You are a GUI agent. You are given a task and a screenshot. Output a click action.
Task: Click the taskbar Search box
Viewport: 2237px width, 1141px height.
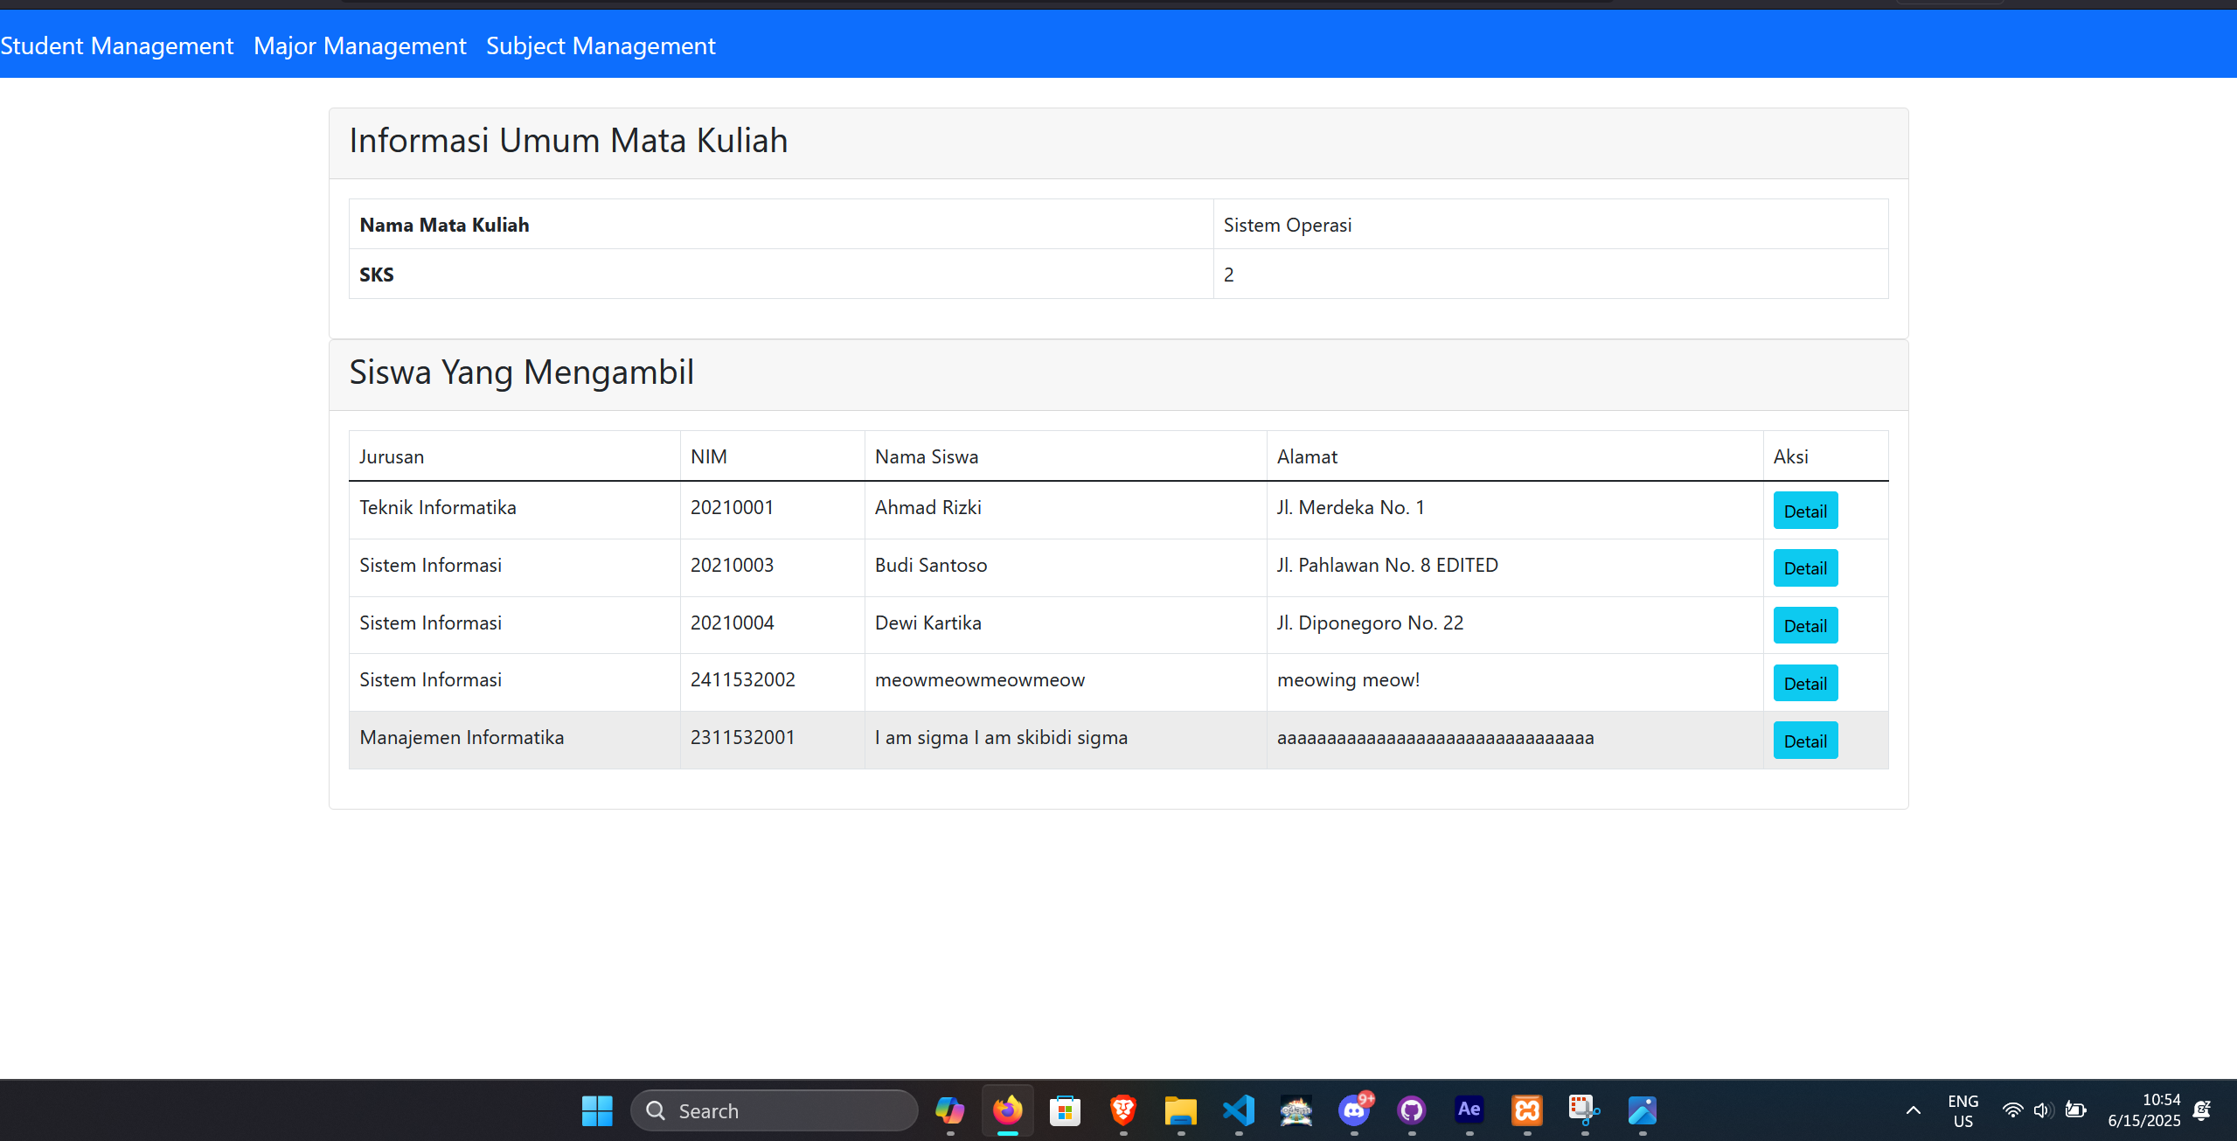click(x=774, y=1110)
